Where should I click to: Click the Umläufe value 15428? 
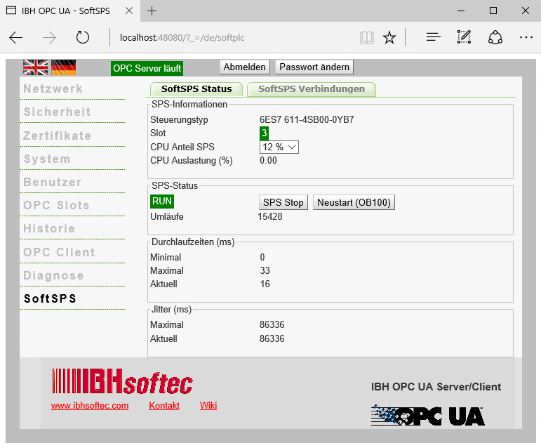[270, 216]
